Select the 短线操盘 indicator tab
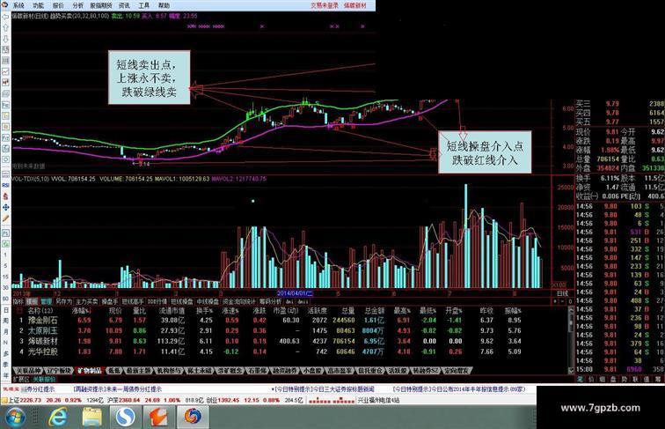 [182, 301]
